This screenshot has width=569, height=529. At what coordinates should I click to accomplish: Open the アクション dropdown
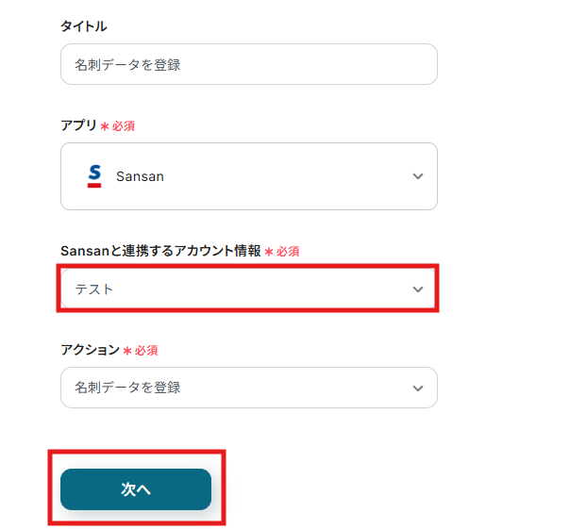coord(249,388)
